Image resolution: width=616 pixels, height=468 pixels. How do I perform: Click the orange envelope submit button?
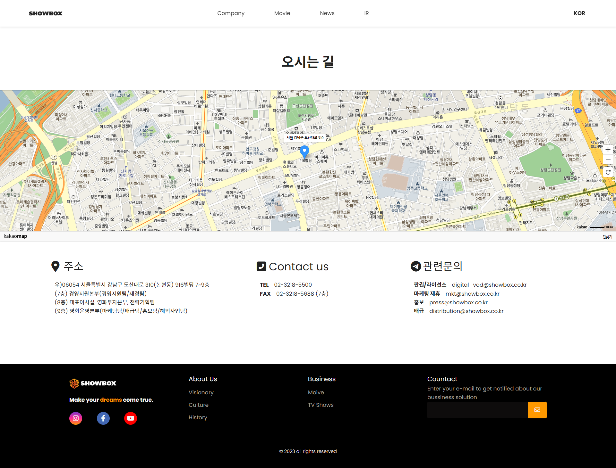[537, 410]
